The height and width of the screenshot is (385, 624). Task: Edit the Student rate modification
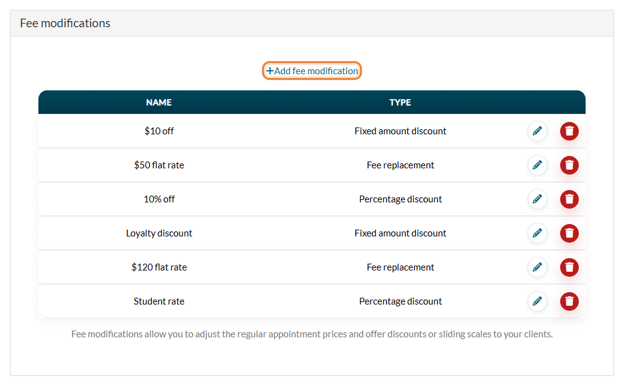(537, 301)
